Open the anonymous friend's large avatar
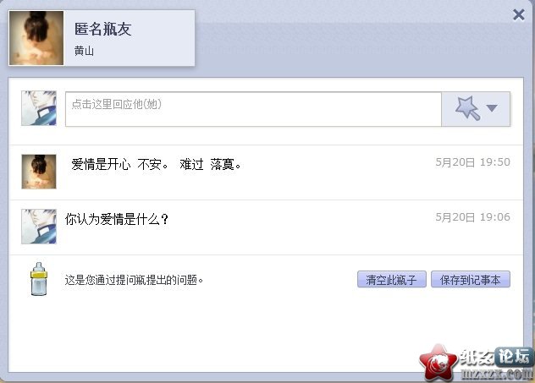535x383 pixels. 36,38
